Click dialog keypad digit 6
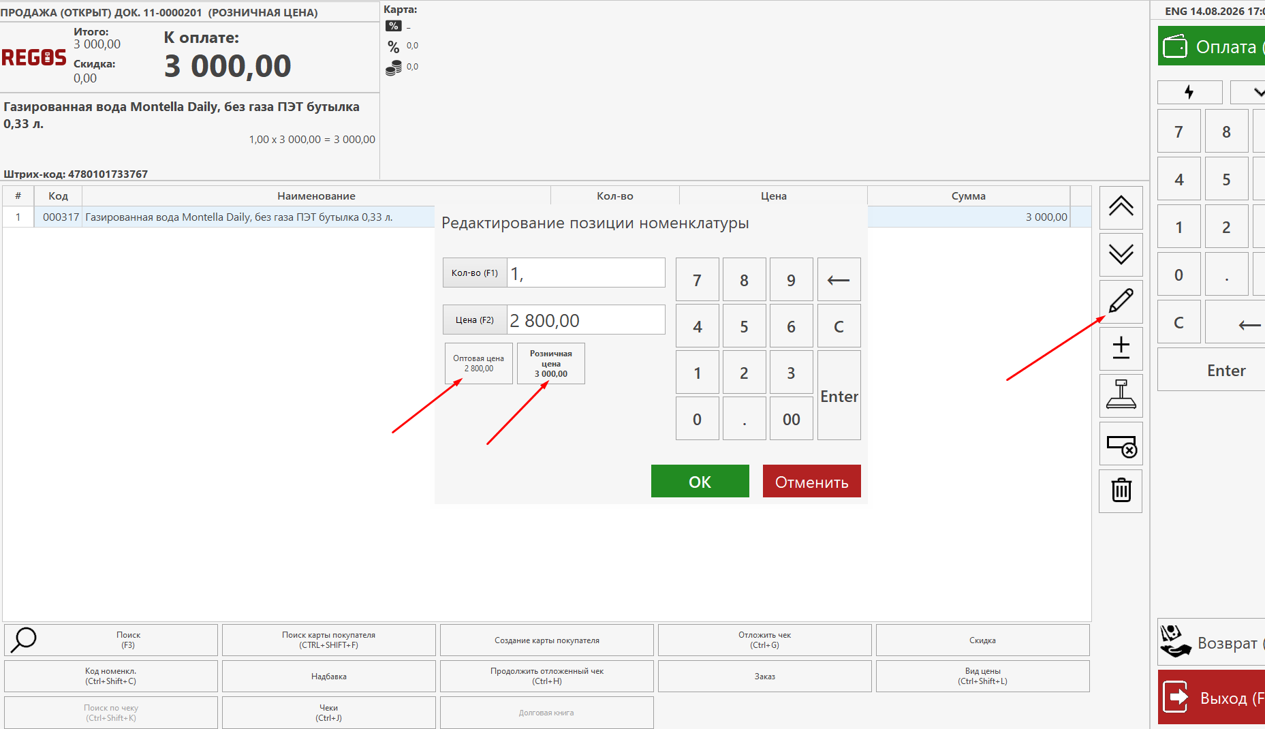1265x729 pixels. click(791, 326)
